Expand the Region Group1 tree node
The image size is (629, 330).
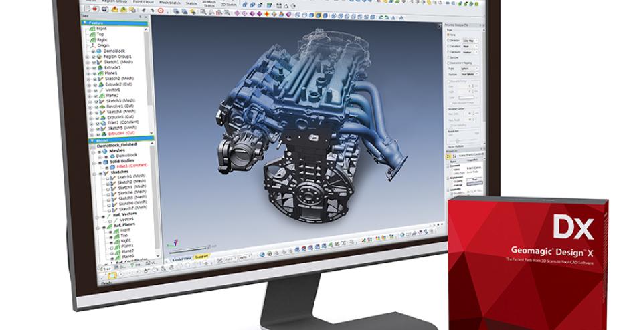tap(88, 57)
